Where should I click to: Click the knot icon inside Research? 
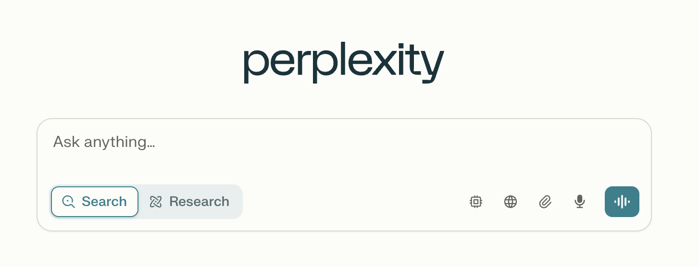pyautogui.click(x=156, y=202)
